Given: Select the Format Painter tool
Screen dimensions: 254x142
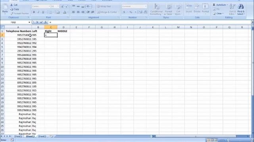Looking at the screenshot, I should [19, 13].
